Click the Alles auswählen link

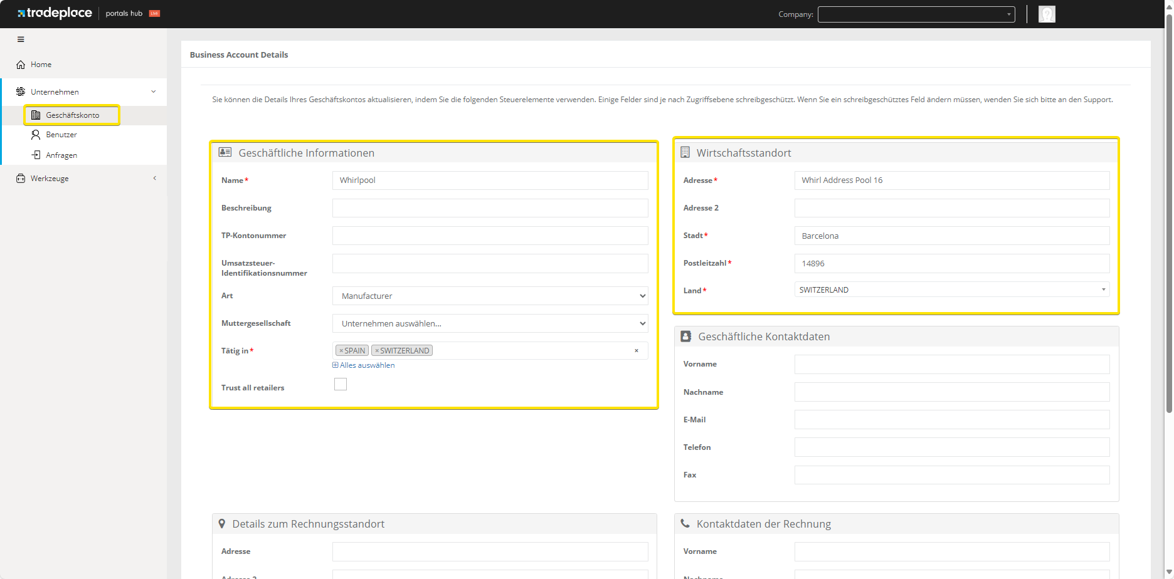[x=364, y=365]
